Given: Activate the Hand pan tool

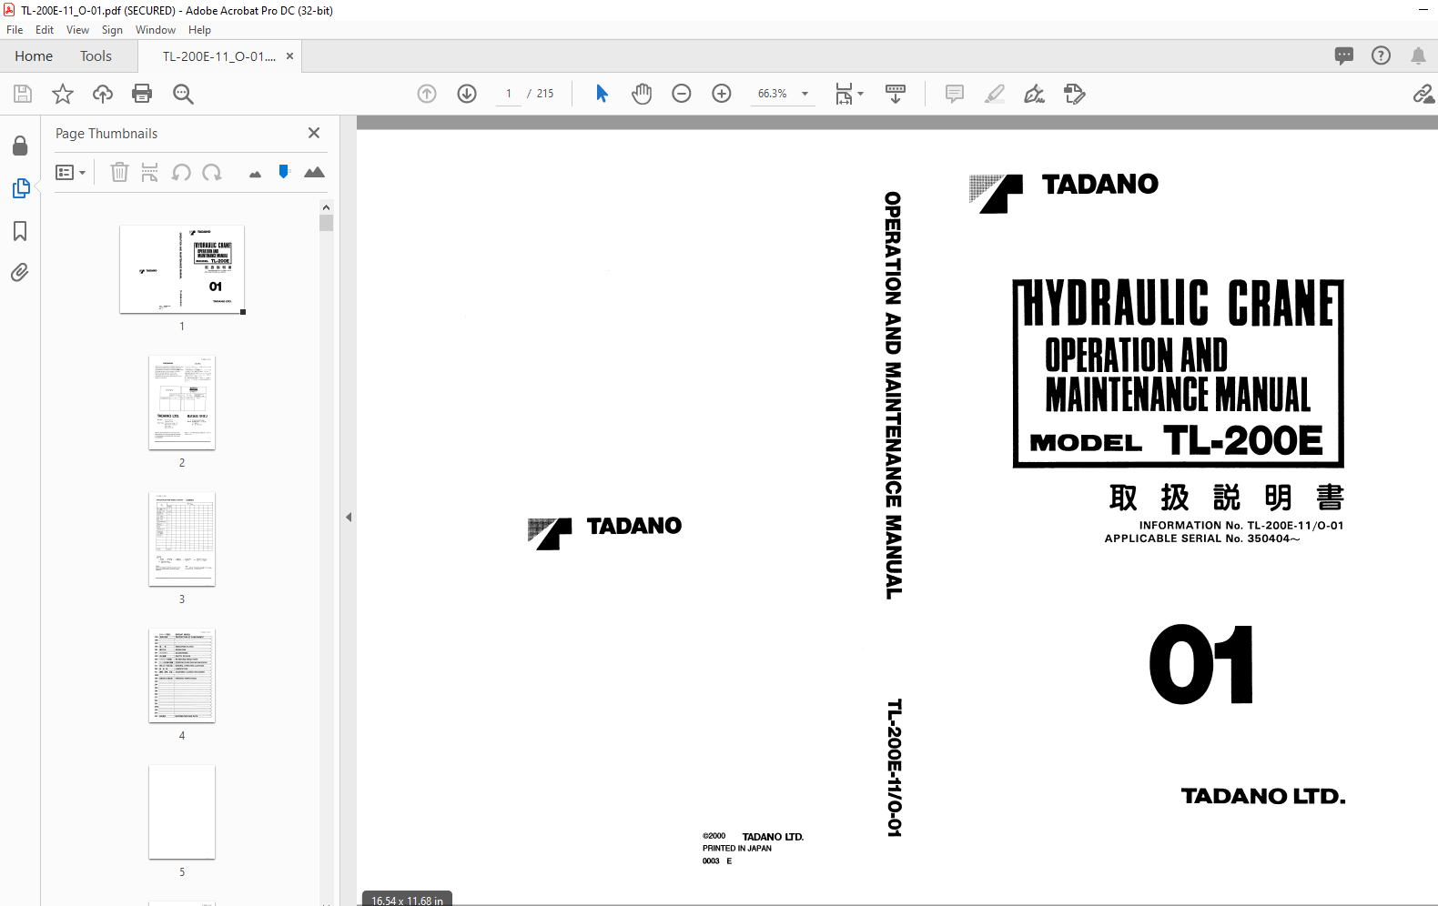Looking at the screenshot, I should pyautogui.click(x=642, y=94).
